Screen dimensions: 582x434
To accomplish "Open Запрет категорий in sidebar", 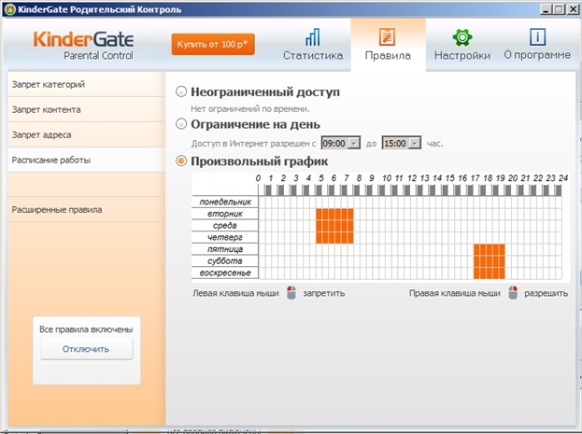I will pyautogui.click(x=86, y=84).
